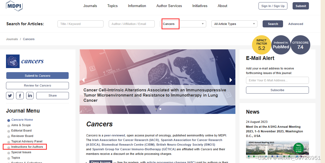Viewport: 325px width, 163px height.
Task: Select the second carousel dot indicator
Action: 160,109
